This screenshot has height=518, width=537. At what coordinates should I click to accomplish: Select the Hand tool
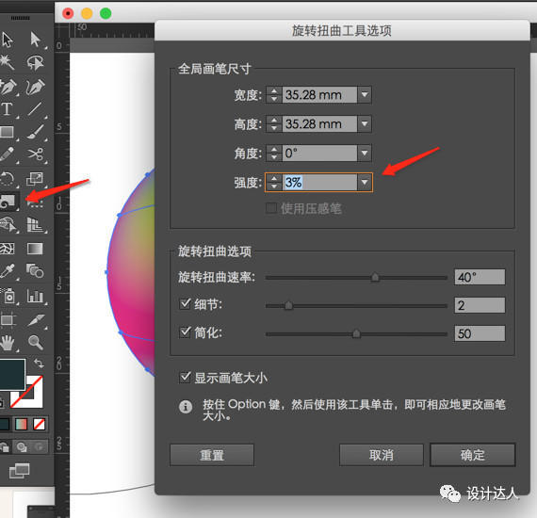pyautogui.click(x=8, y=343)
